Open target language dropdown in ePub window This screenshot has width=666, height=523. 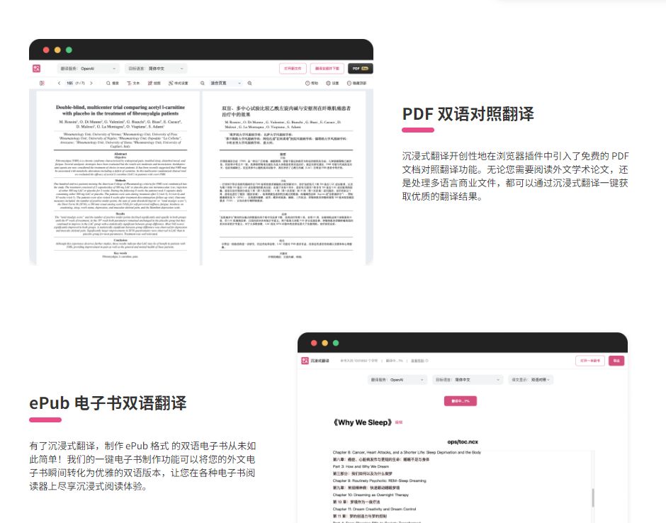(x=468, y=380)
